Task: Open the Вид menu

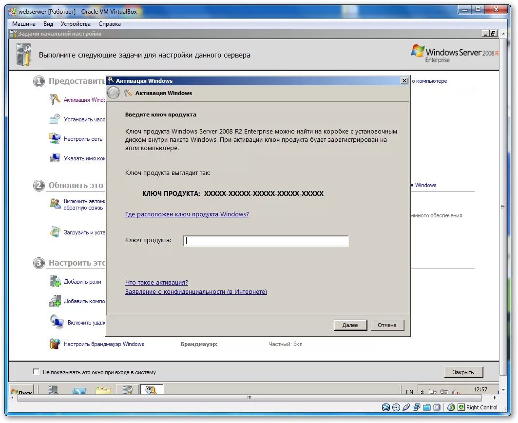Action: tap(48, 24)
